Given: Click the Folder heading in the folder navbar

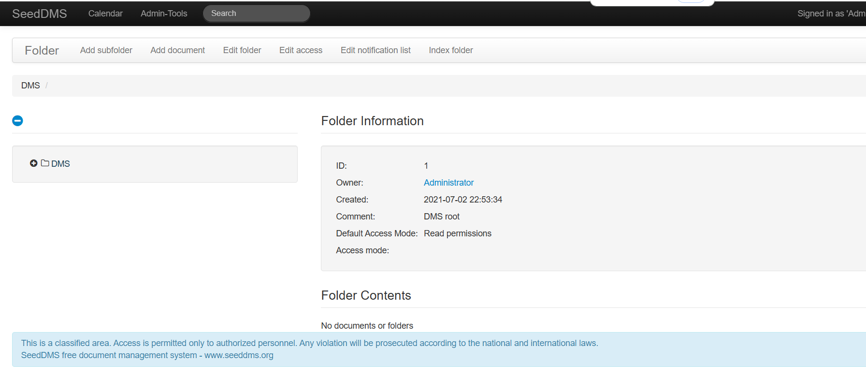Looking at the screenshot, I should 42,50.
